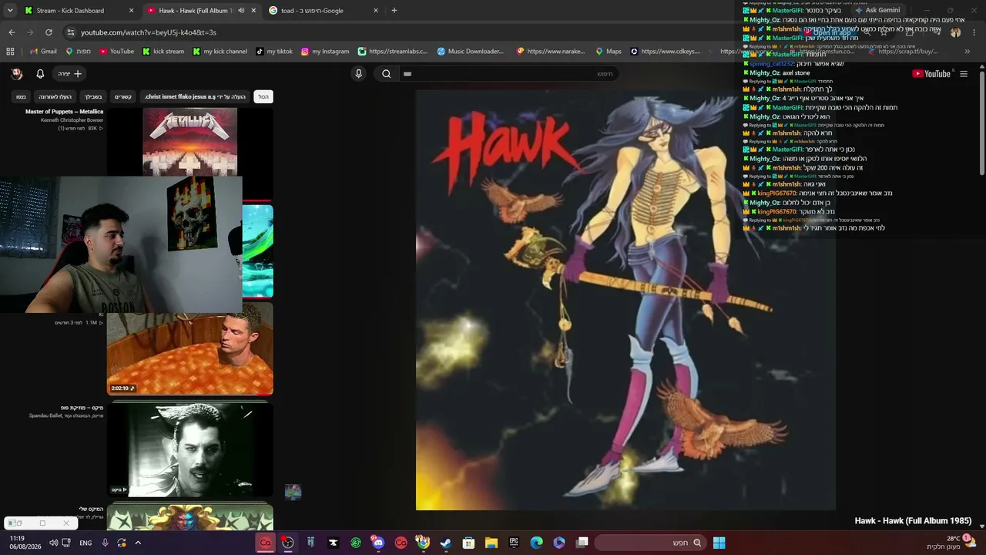Viewport: 986px width, 555px height.
Task: Open the Chrome profile avatar
Action: pos(956,32)
